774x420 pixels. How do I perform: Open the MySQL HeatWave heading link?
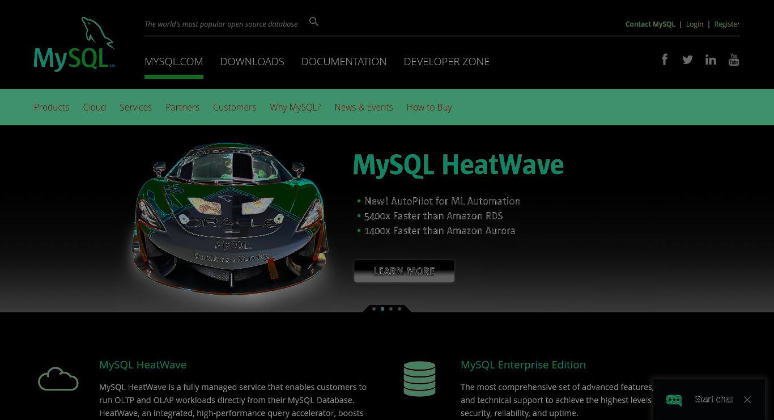click(143, 364)
